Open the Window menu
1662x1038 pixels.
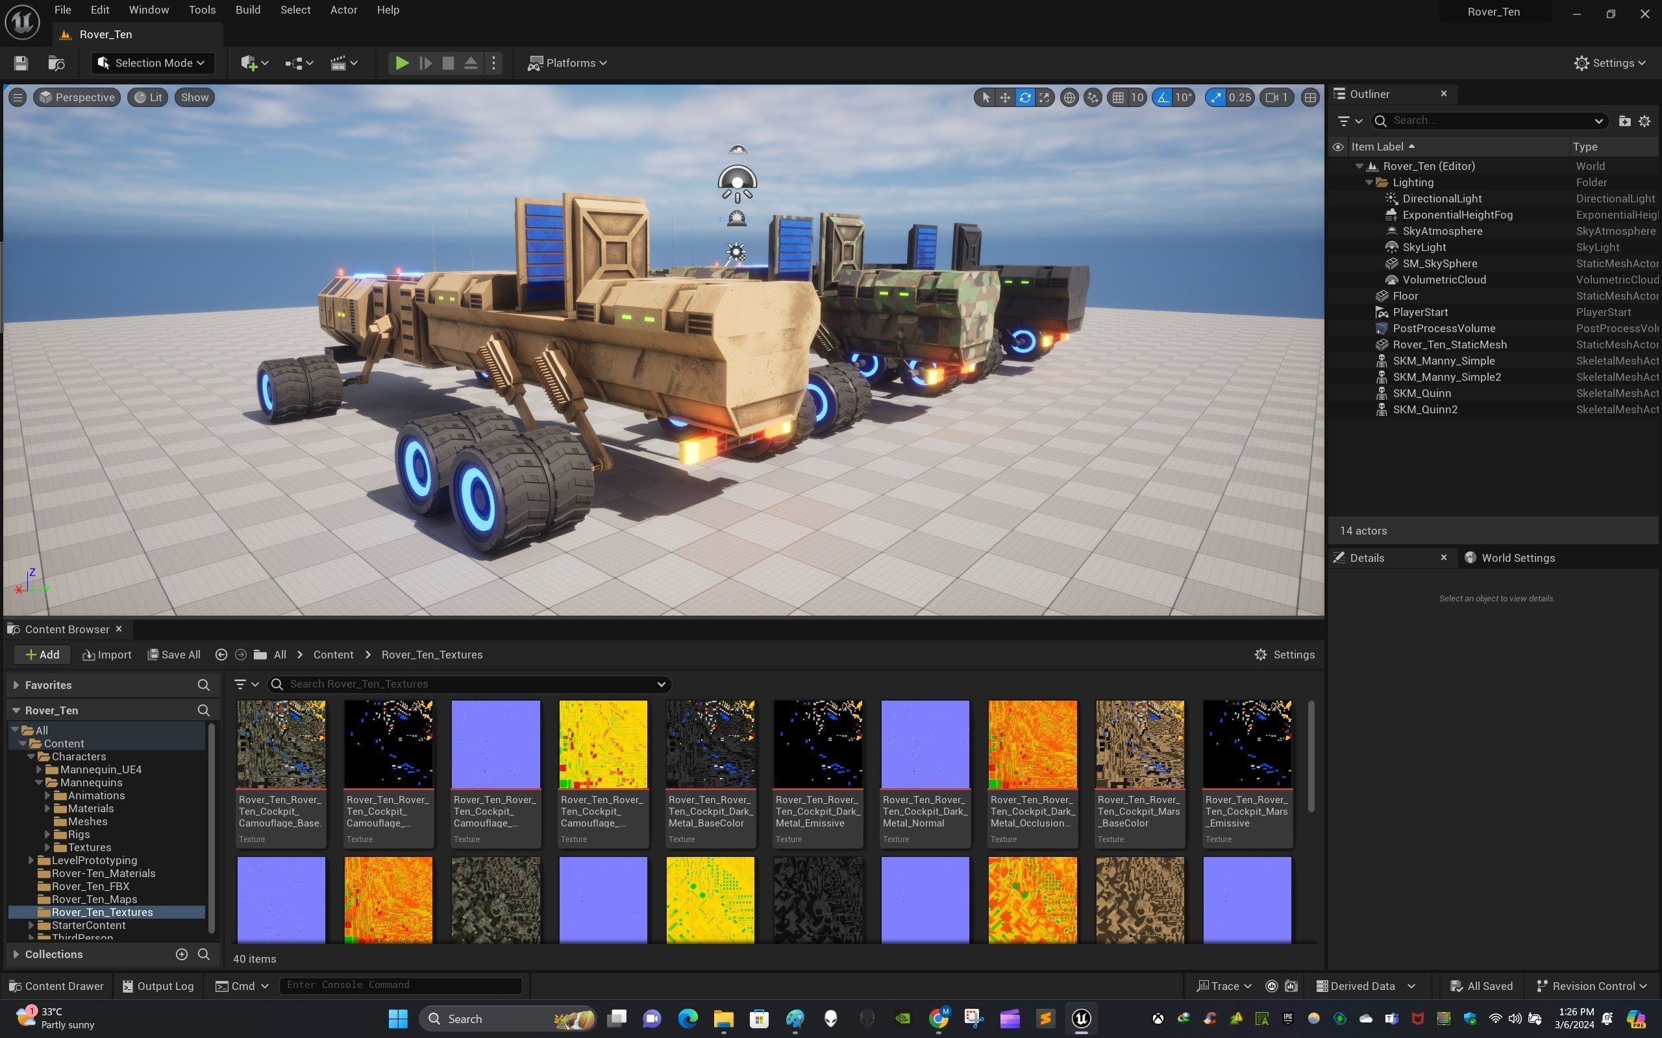coord(148,10)
